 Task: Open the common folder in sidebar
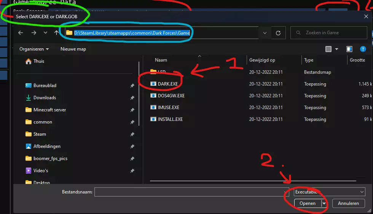coord(38,122)
